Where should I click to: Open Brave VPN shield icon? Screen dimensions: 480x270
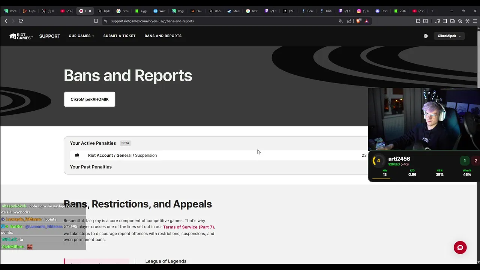pyautogui.click(x=467, y=21)
